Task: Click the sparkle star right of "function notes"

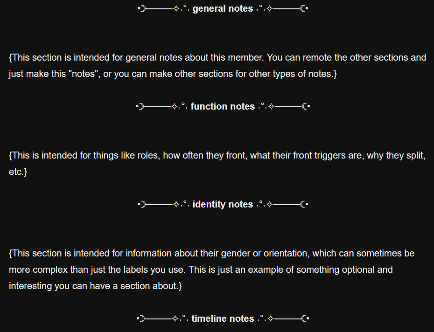Action: pos(272,106)
